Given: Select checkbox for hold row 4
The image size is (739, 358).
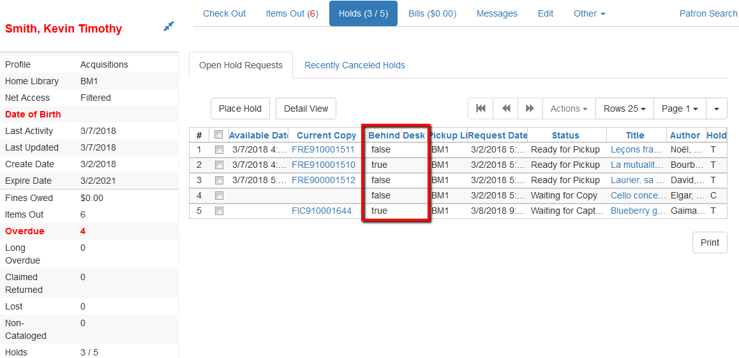Looking at the screenshot, I should point(219,196).
